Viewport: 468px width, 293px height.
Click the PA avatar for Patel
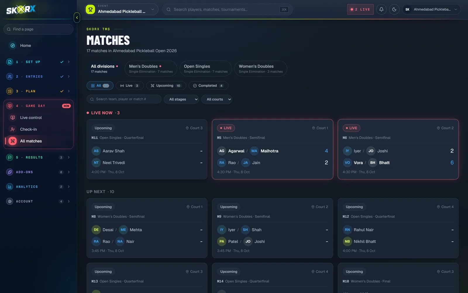click(222, 241)
